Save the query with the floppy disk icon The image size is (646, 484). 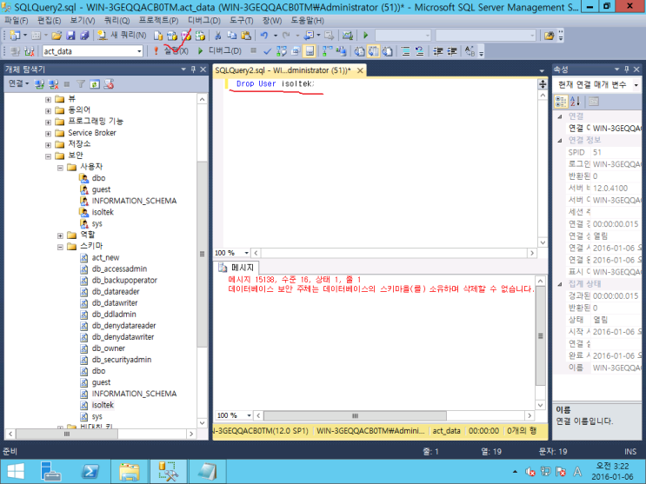pyautogui.click(x=70, y=36)
